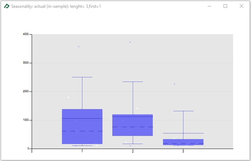Close the Seasonality chart window
This screenshot has height=161, width=251.
click(241, 6)
